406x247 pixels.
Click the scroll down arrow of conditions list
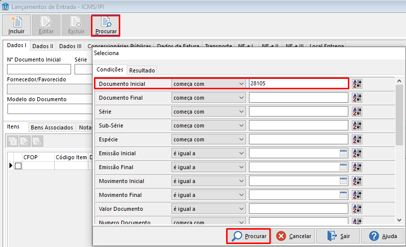point(399,220)
